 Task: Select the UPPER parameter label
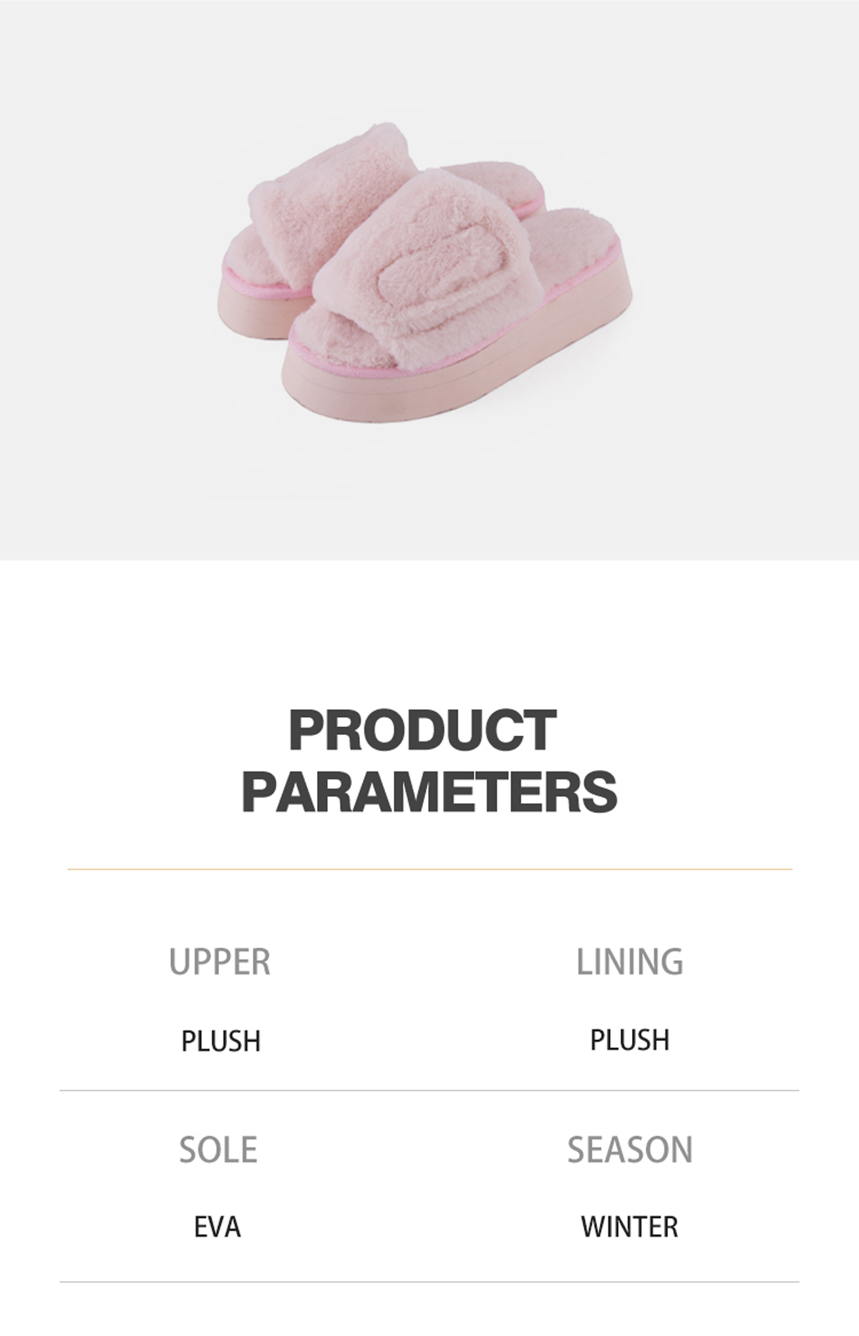click(x=220, y=962)
